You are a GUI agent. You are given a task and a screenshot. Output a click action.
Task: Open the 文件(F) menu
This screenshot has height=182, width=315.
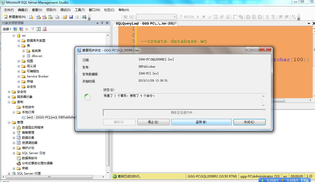point(9,10)
